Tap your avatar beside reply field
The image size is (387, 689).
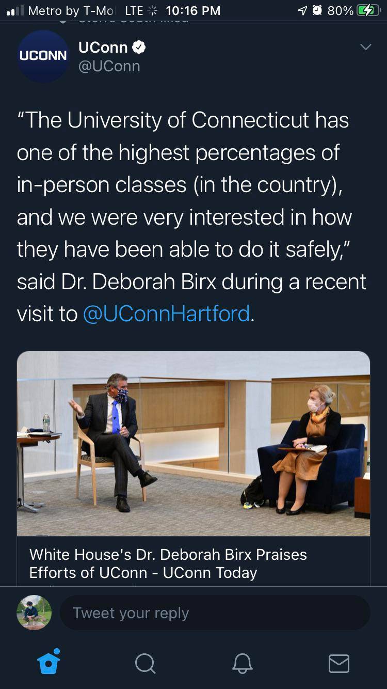tap(34, 613)
